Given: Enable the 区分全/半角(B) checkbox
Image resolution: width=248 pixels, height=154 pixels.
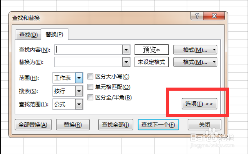Looking at the screenshot, I should (x=90, y=97).
